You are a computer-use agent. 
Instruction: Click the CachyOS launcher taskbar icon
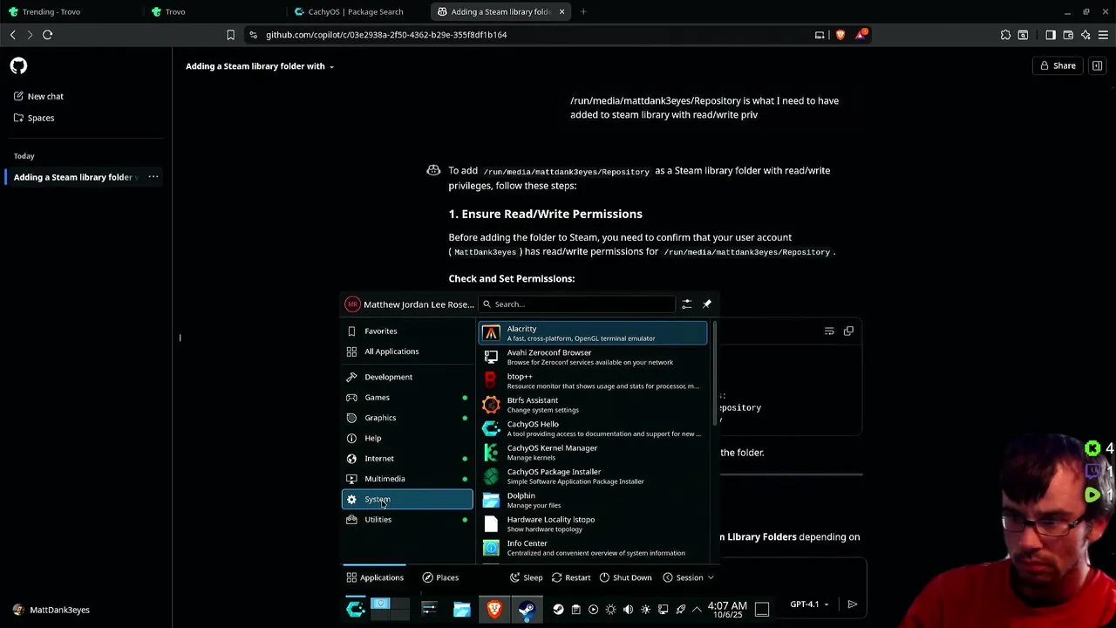[x=356, y=609]
